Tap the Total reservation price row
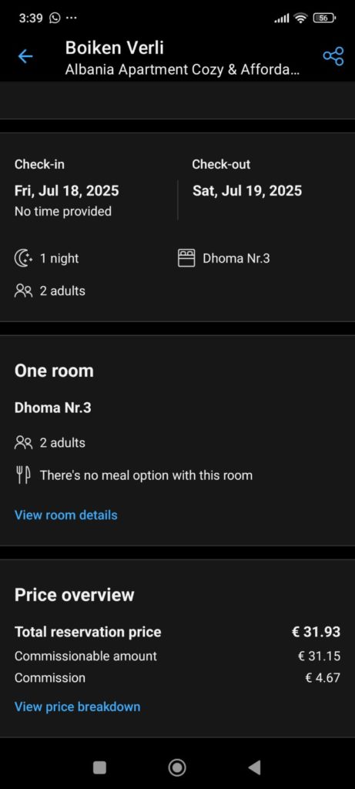The image size is (355, 789). click(177, 632)
